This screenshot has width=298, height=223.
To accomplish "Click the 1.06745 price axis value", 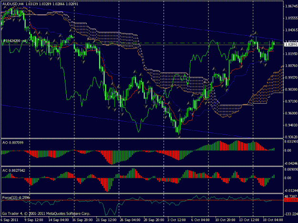I will [x=291, y=6].
